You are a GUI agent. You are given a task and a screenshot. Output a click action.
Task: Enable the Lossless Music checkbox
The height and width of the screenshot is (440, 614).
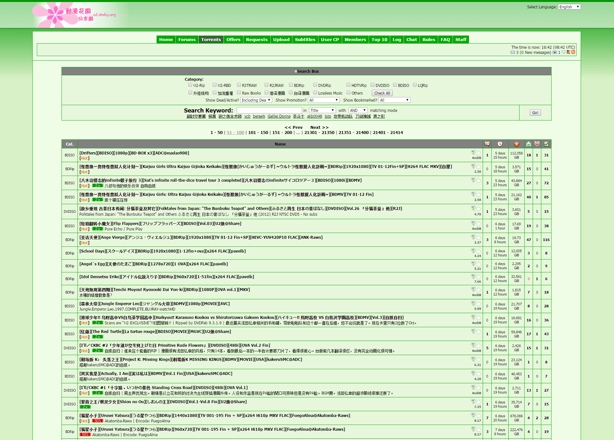point(315,93)
